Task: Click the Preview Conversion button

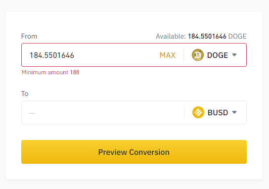Action: pos(134,152)
